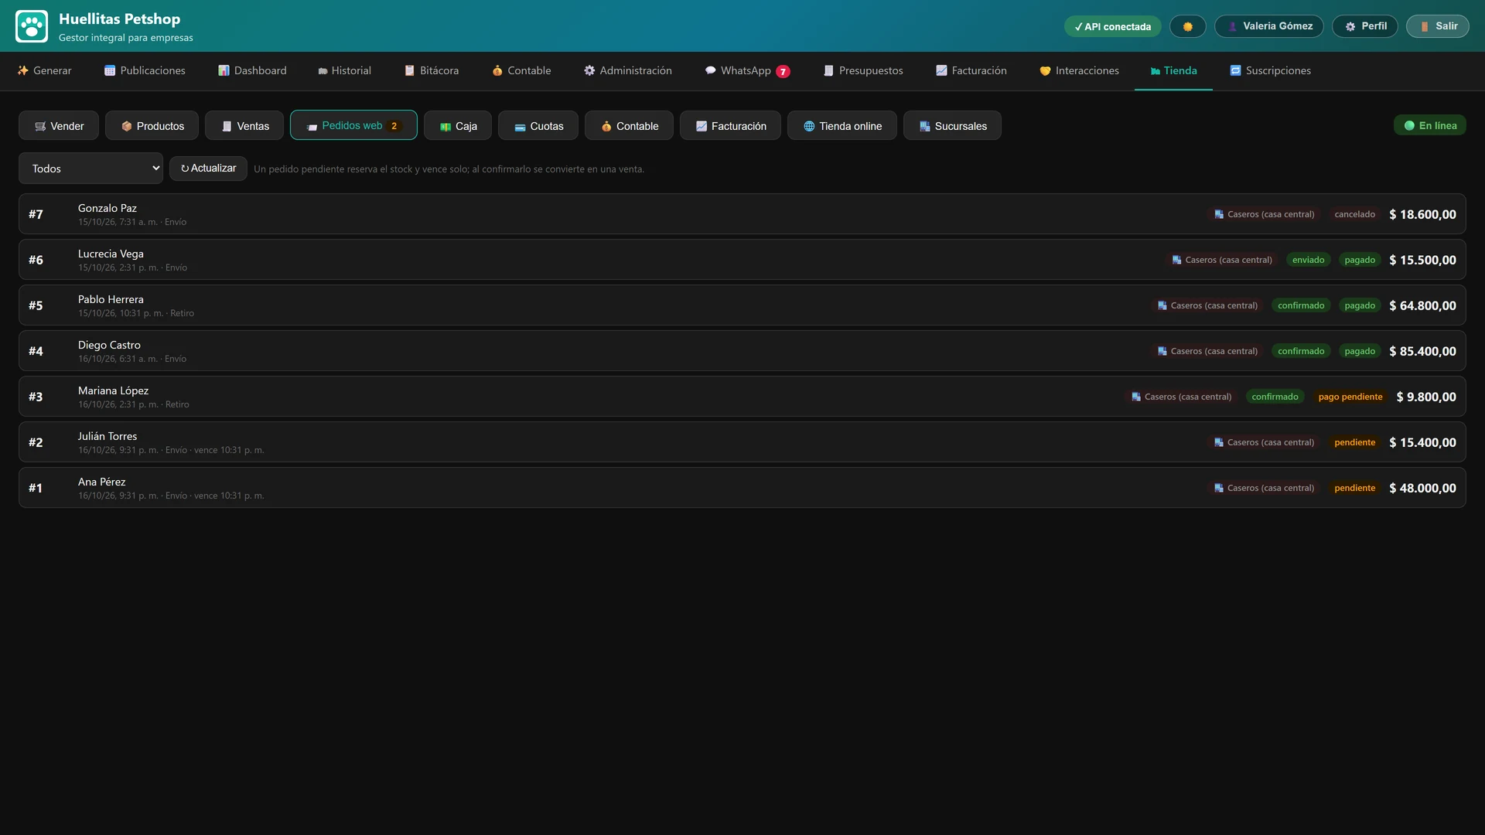1485x835 pixels.
Task: Open order #5 from Pablo Herrera
Action: (x=742, y=305)
